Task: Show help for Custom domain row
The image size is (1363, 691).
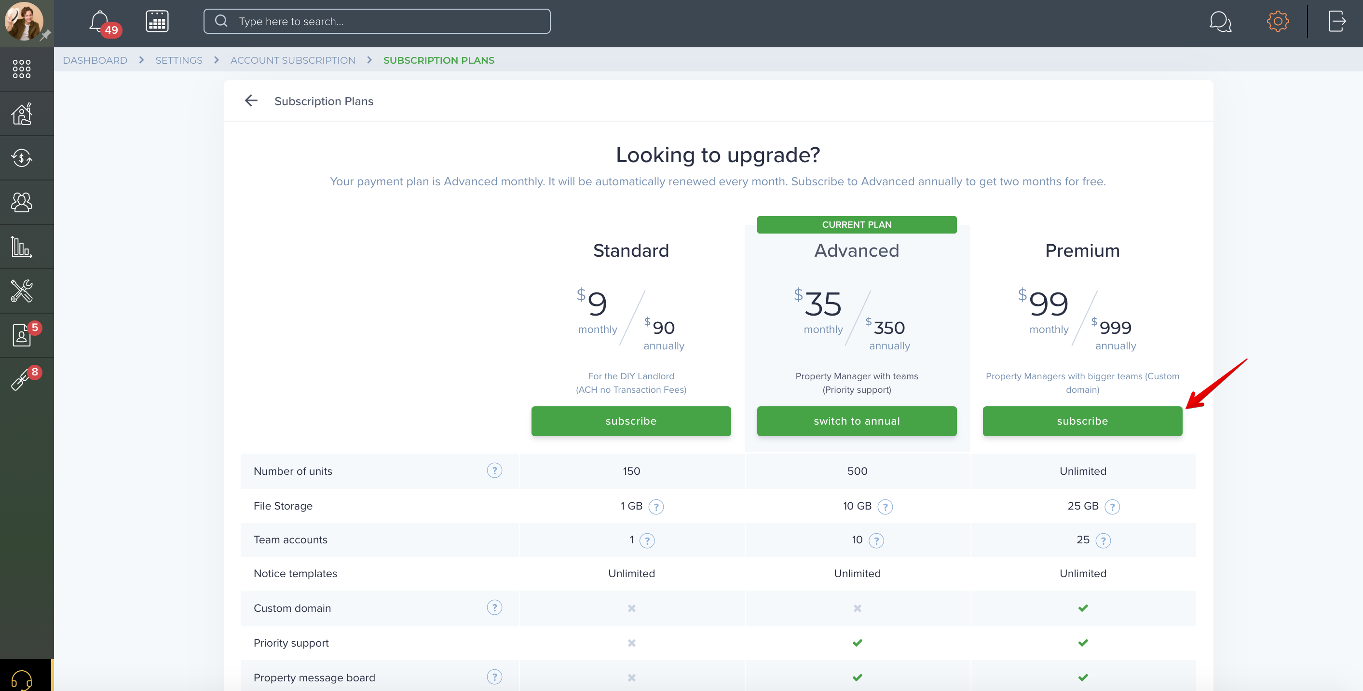Action: click(x=494, y=608)
